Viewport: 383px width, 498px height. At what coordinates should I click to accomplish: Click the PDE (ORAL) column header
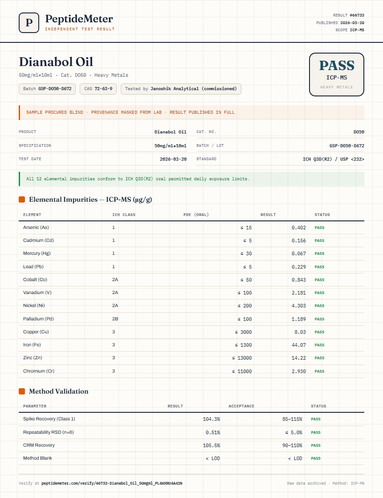[x=196, y=215]
